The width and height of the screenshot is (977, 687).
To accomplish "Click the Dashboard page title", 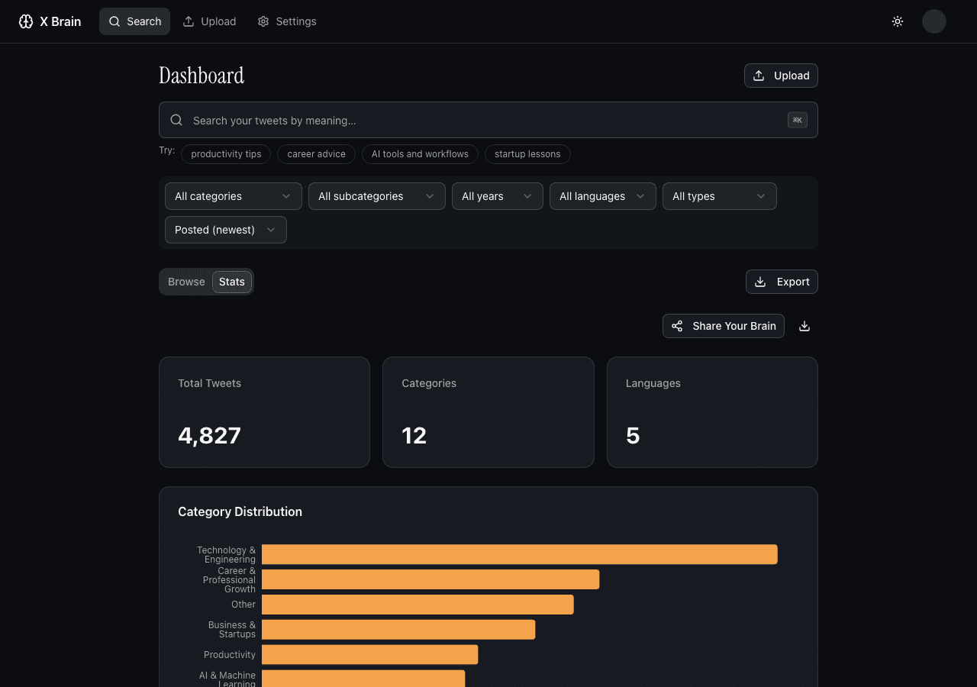I will pos(202,76).
